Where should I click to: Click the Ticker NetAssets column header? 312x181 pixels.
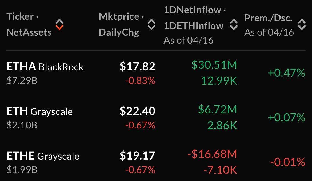click(29, 24)
